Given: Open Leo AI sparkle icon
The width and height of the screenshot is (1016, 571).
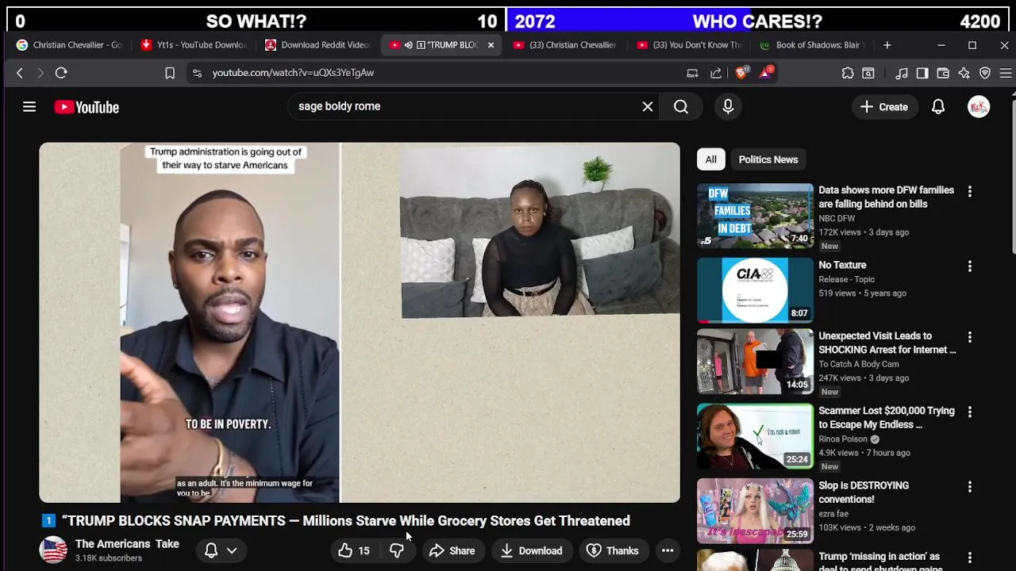Looking at the screenshot, I should (964, 73).
